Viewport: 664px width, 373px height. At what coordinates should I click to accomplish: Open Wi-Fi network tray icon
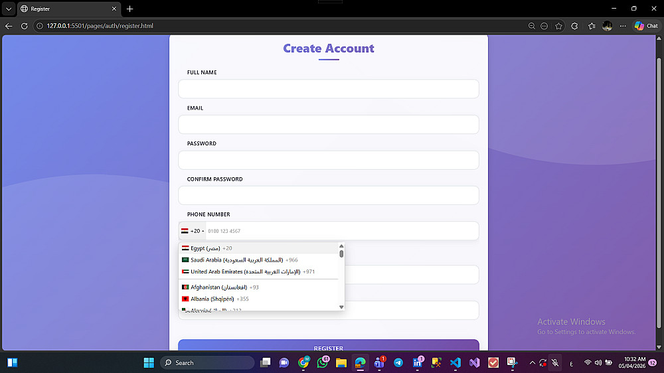coord(588,363)
